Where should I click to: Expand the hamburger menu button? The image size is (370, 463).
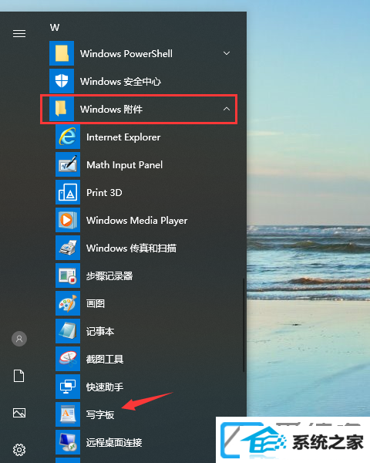19,34
